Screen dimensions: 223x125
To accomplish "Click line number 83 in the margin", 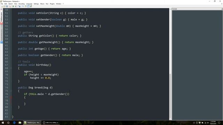I will point(7,117).
